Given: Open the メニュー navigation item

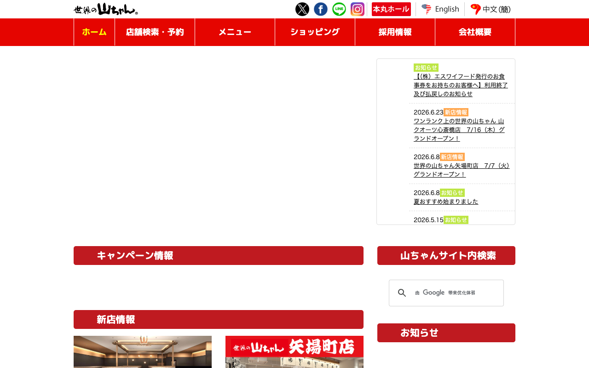Looking at the screenshot, I should (235, 32).
